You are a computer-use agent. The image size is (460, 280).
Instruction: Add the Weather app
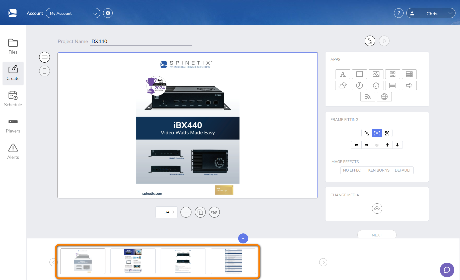(343, 85)
